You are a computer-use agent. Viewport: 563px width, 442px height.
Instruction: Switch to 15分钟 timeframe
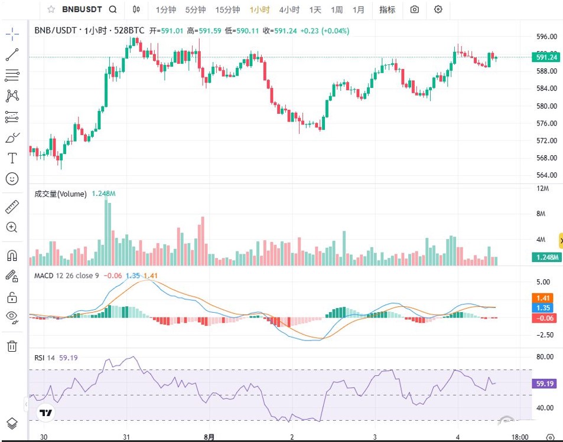click(227, 9)
